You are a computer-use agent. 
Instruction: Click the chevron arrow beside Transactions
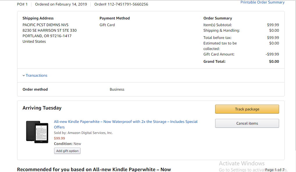pyautogui.click(x=24, y=76)
